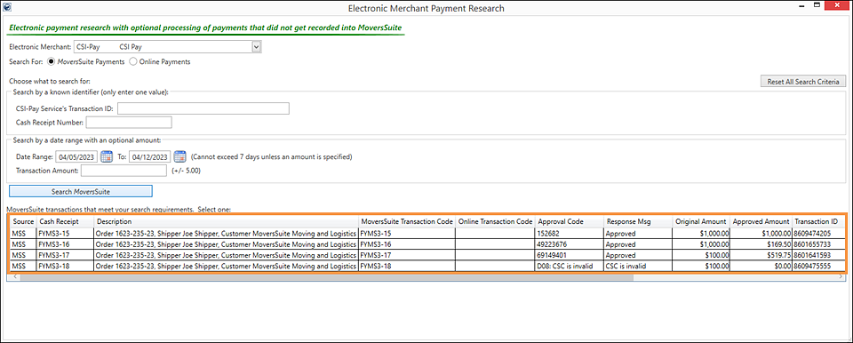The height and width of the screenshot is (343, 853).
Task: Select the MoversSuite Payments radio button
Action: pos(52,62)
